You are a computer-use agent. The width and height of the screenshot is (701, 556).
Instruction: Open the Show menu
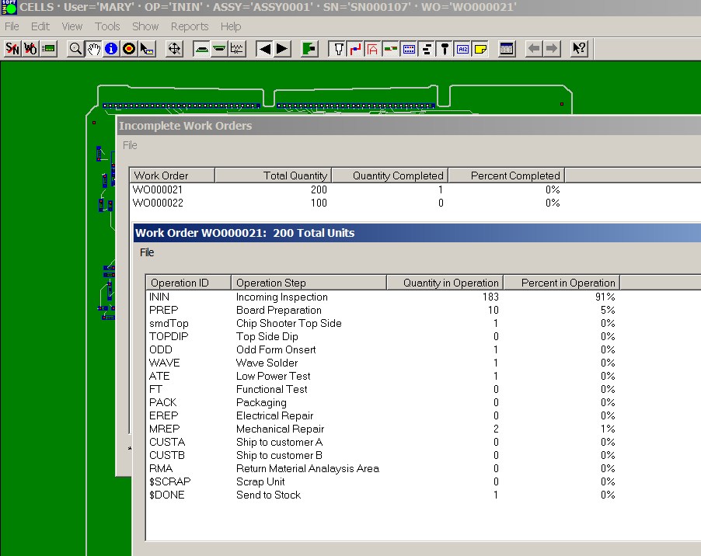145,26
